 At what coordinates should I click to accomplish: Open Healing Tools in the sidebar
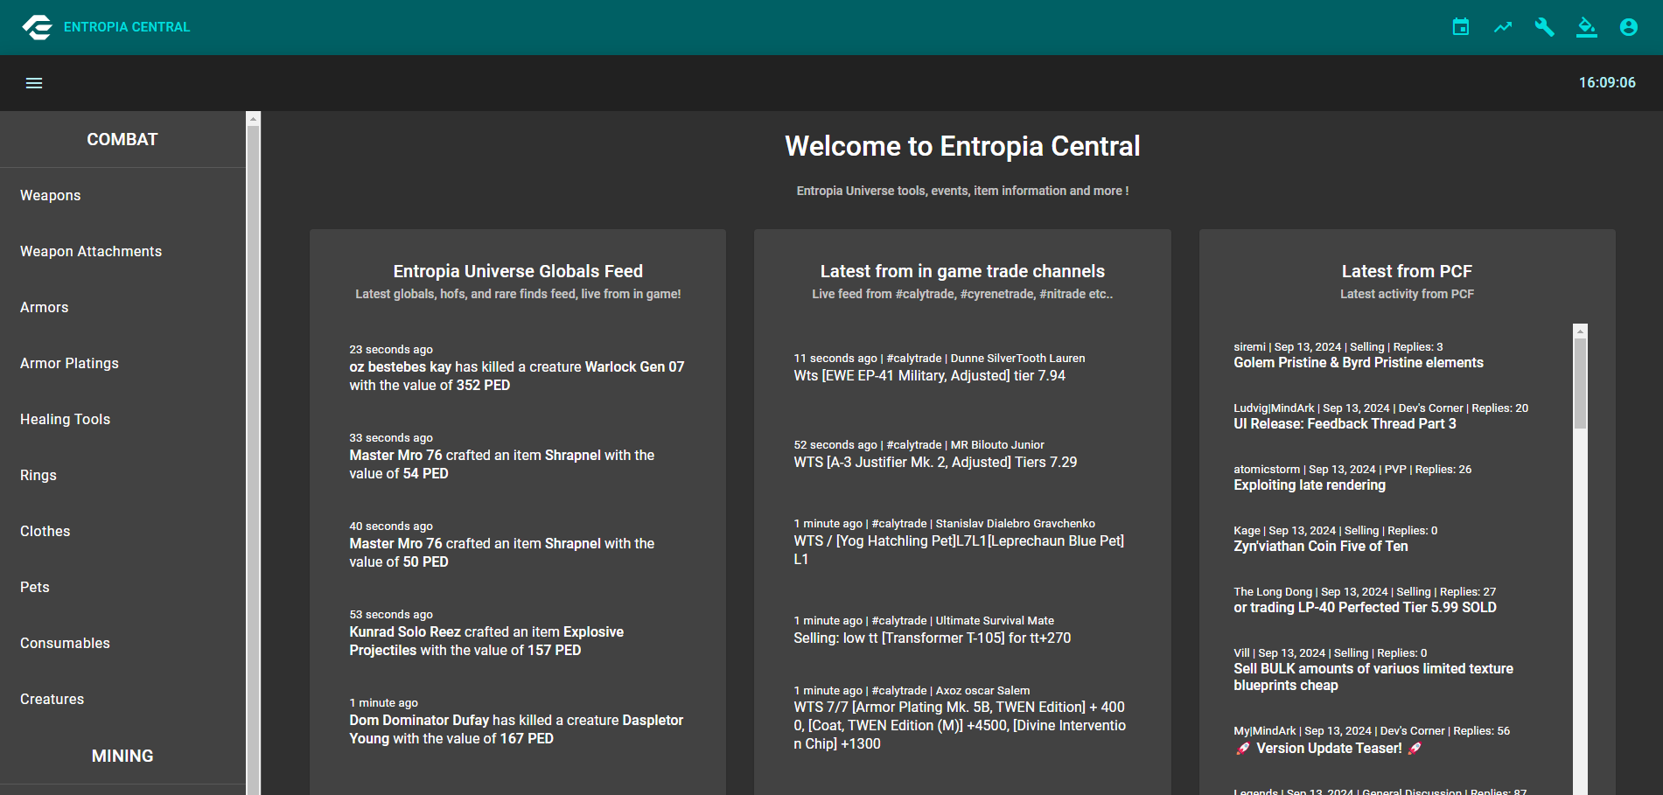[x=122, y=420]
